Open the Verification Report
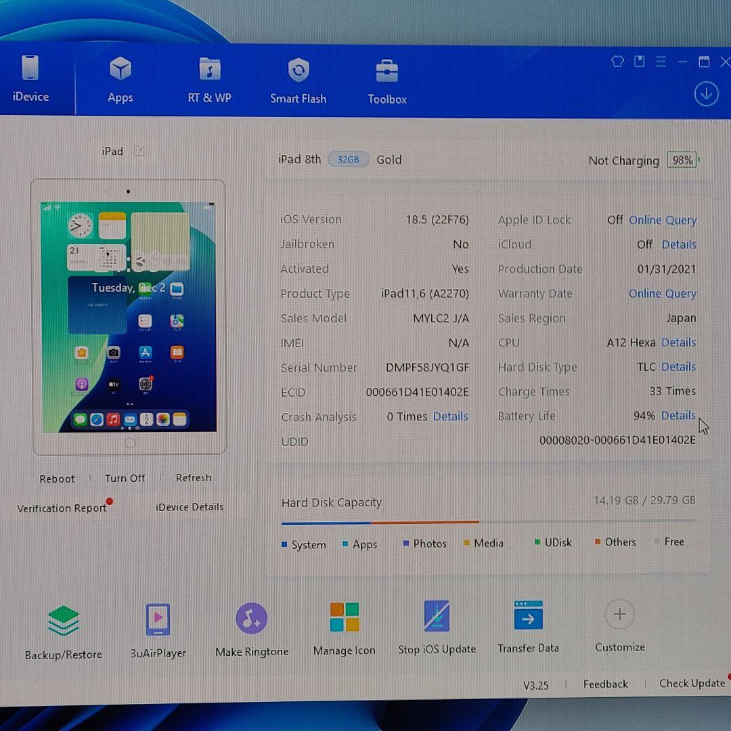This screenshot has width=731, height=731. pos(62,508)
